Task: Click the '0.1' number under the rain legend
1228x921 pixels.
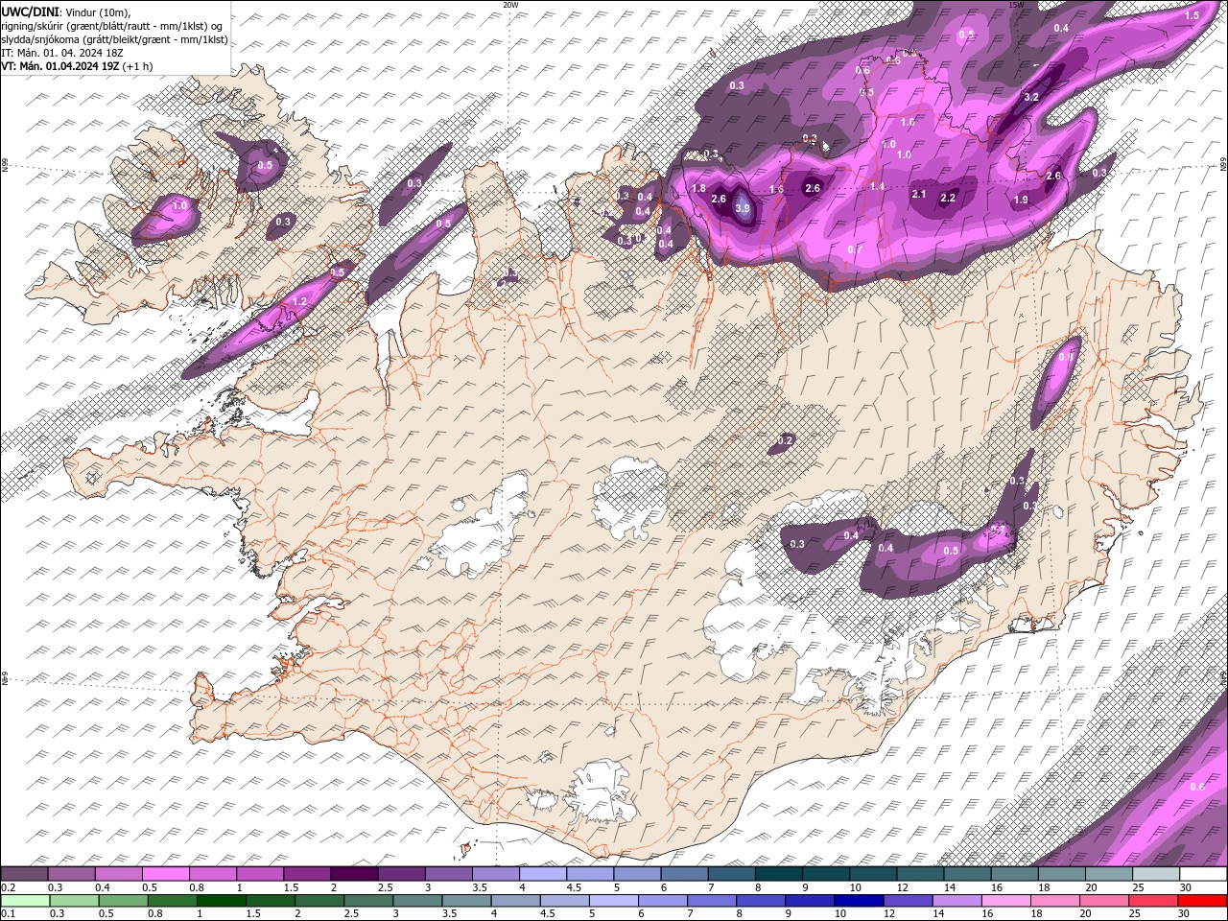Action: [x=9, y=913]
